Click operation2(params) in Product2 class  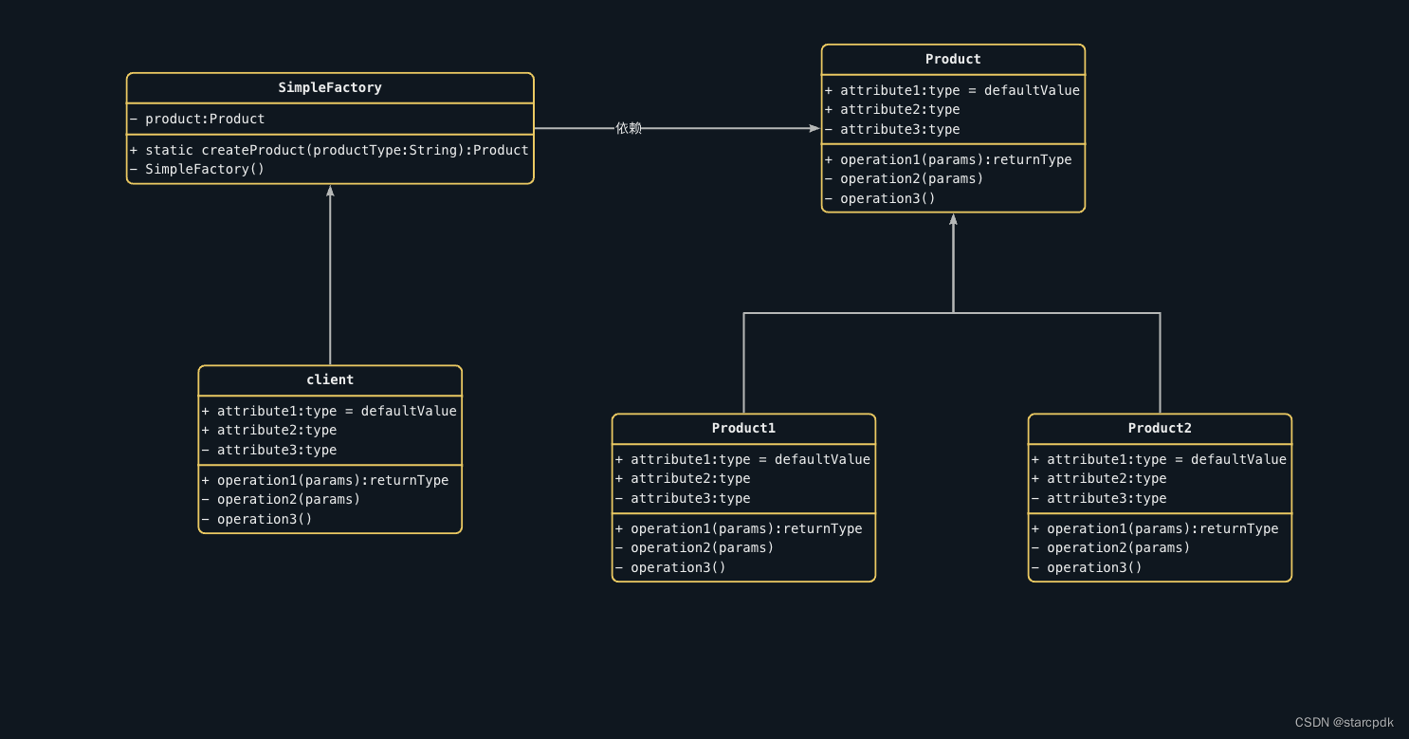[x=1111, y=547]
